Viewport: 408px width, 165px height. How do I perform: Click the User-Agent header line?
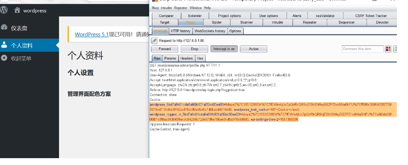coord(220,75)
